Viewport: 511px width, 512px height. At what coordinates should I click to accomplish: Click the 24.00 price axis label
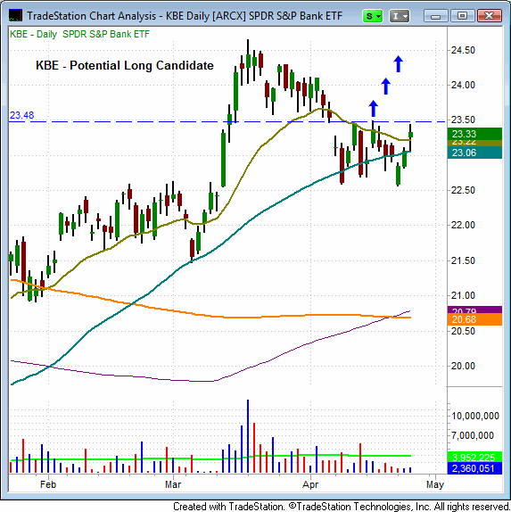[x=463, y=86]
